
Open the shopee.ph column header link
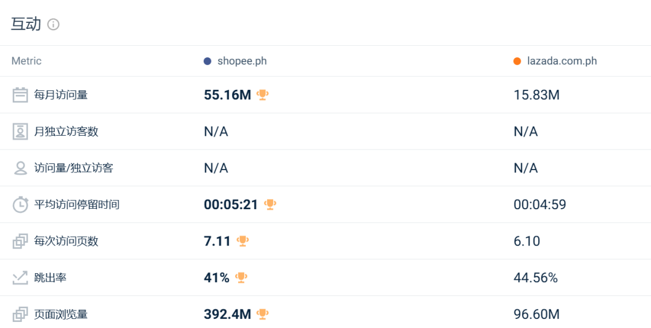pos(242,61)
